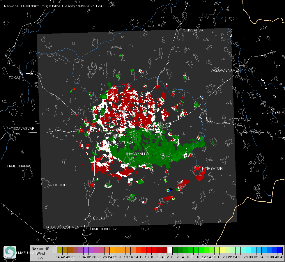This screenshot has width=285, height=262.
Task: Click the TISZAVASVÁRI city label
Action: pyautogui.click(x=23, y=129)
